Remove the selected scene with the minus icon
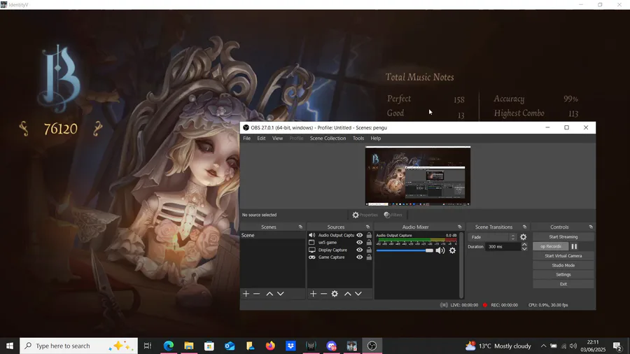Viewport: 630px width, 354px height. (257, 294)
